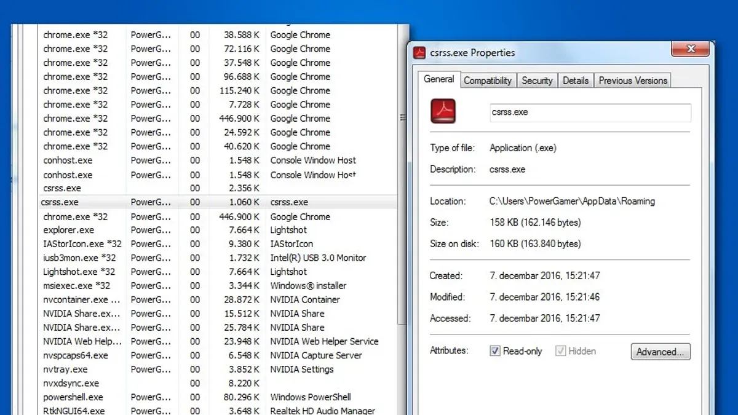Click the Advanced... attributes button
The image size is (738, 415).
[661, 352]
